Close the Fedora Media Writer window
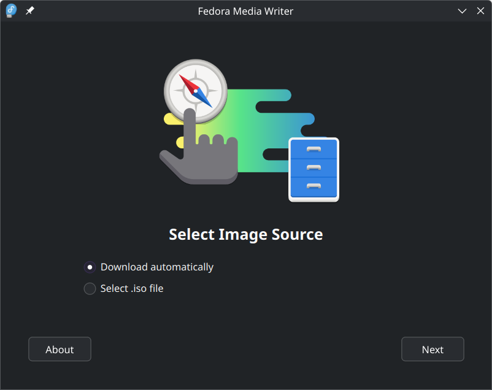This screenshot has width=492, height=390. [480, 11]
